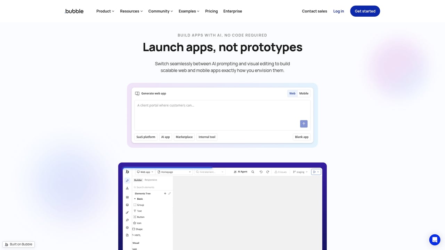Select the Design pencil tool in the left sidebar
This screenshot has width=445, height=250.
point(127,181)
